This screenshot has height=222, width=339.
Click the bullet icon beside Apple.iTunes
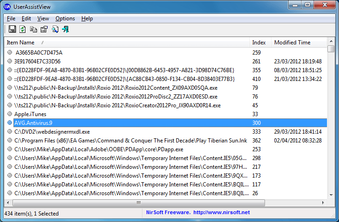[10, 114]
